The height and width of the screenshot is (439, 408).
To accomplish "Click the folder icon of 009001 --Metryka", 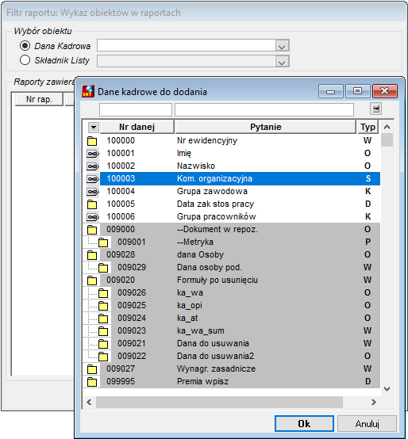I will coord(103,242).
